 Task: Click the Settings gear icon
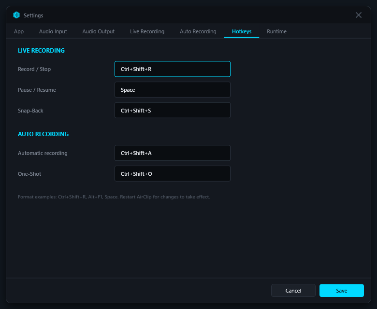pos(16,15)
